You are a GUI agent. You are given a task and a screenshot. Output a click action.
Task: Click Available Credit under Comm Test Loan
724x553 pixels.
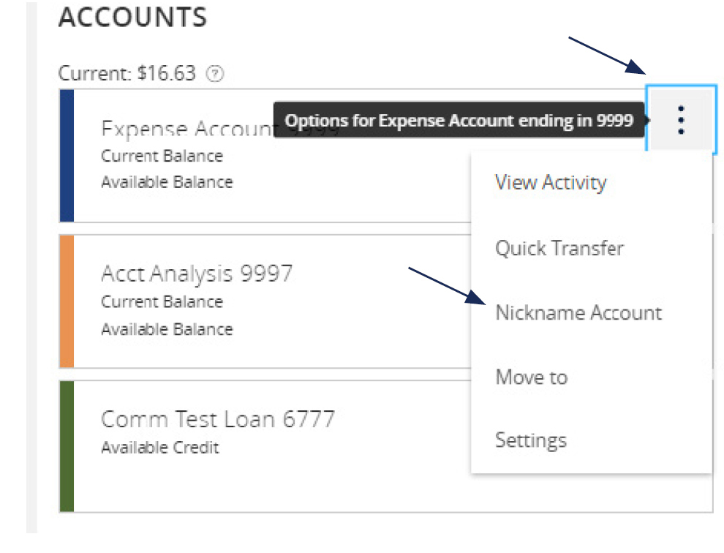(159, 448)
